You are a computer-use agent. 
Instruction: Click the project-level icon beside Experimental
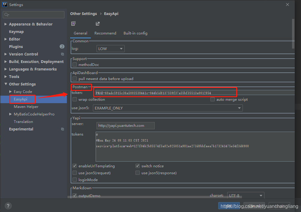point(62,129)
